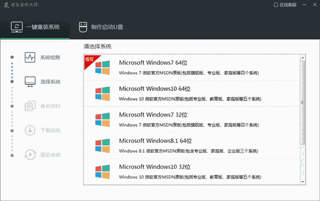
Task: Click Windows10 64位 MSDN description text
Action: (190, 99)
